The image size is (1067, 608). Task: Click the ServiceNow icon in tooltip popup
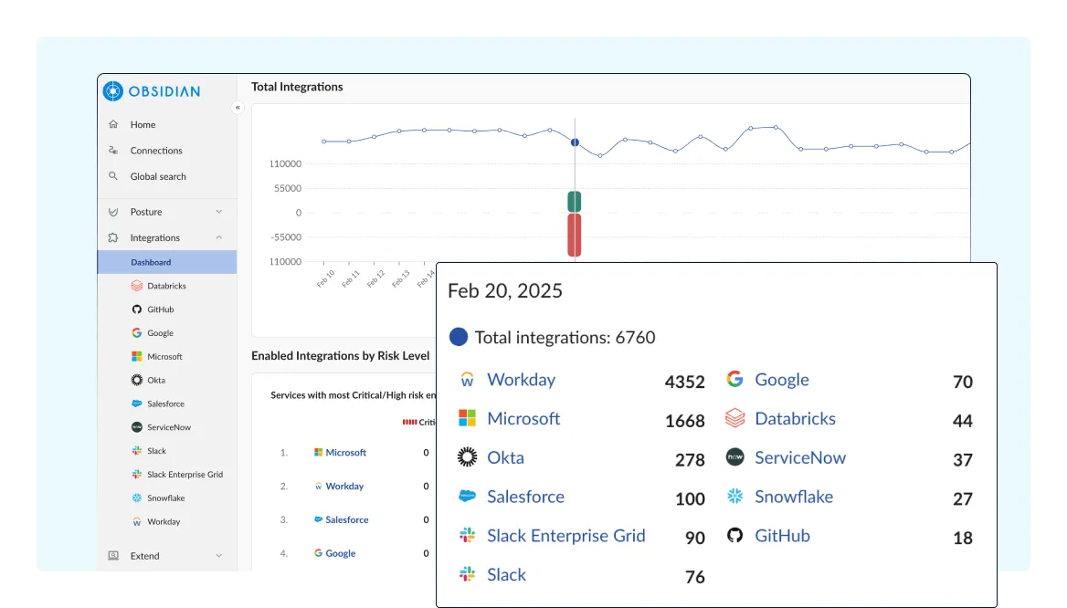click(x=734, y=457)
